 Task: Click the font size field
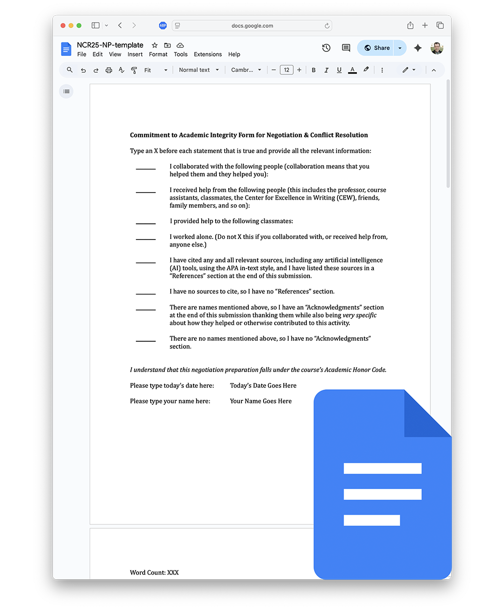[286, 70]
